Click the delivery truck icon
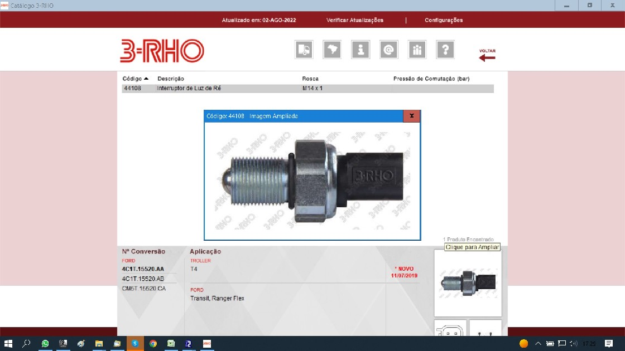The image size is (625, 351). 304,50
